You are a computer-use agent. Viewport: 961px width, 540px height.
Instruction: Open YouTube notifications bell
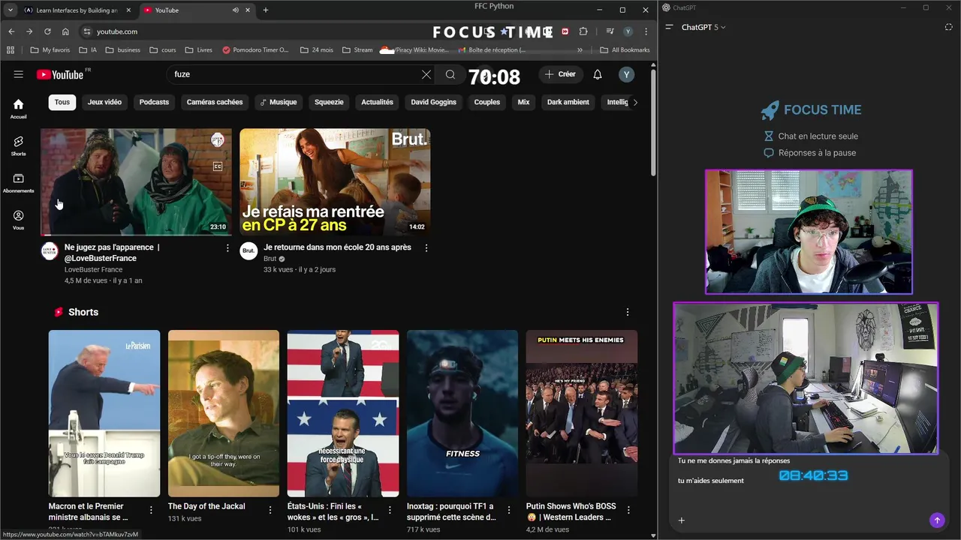[x=598, y=74]
